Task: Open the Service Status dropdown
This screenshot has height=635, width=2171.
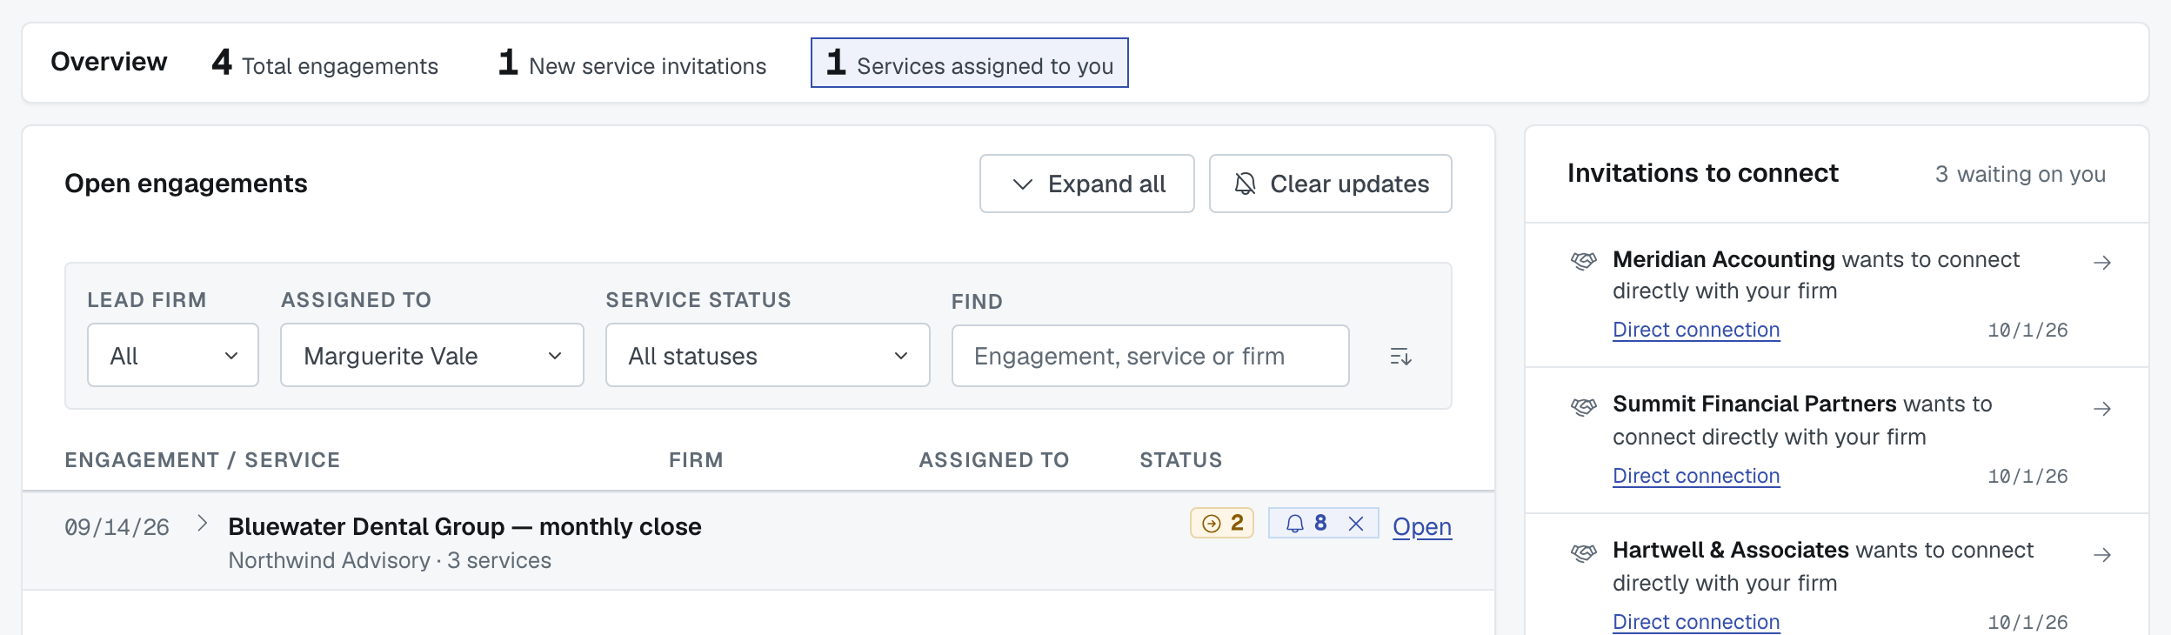Action: [x=768, y=355]
